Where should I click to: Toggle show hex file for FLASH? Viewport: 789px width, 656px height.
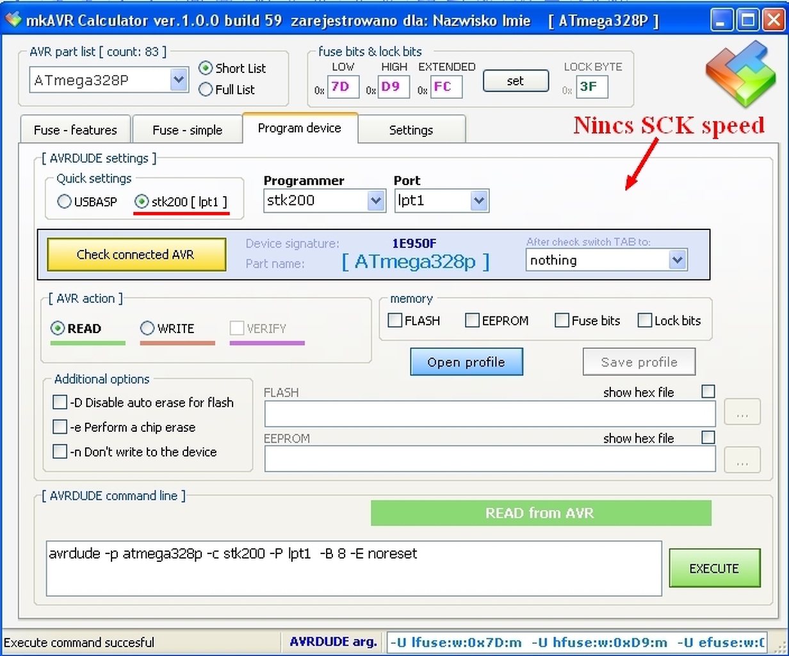[708, 391]
